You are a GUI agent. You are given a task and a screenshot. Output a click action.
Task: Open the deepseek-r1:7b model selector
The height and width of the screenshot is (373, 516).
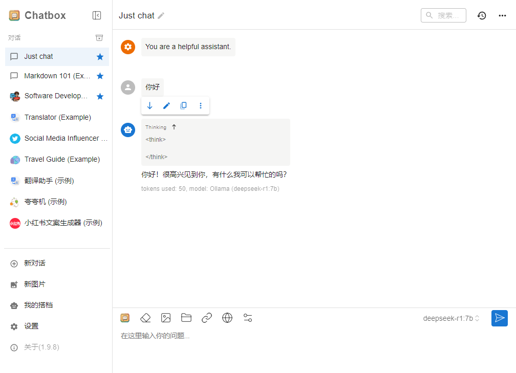[451, 318]
